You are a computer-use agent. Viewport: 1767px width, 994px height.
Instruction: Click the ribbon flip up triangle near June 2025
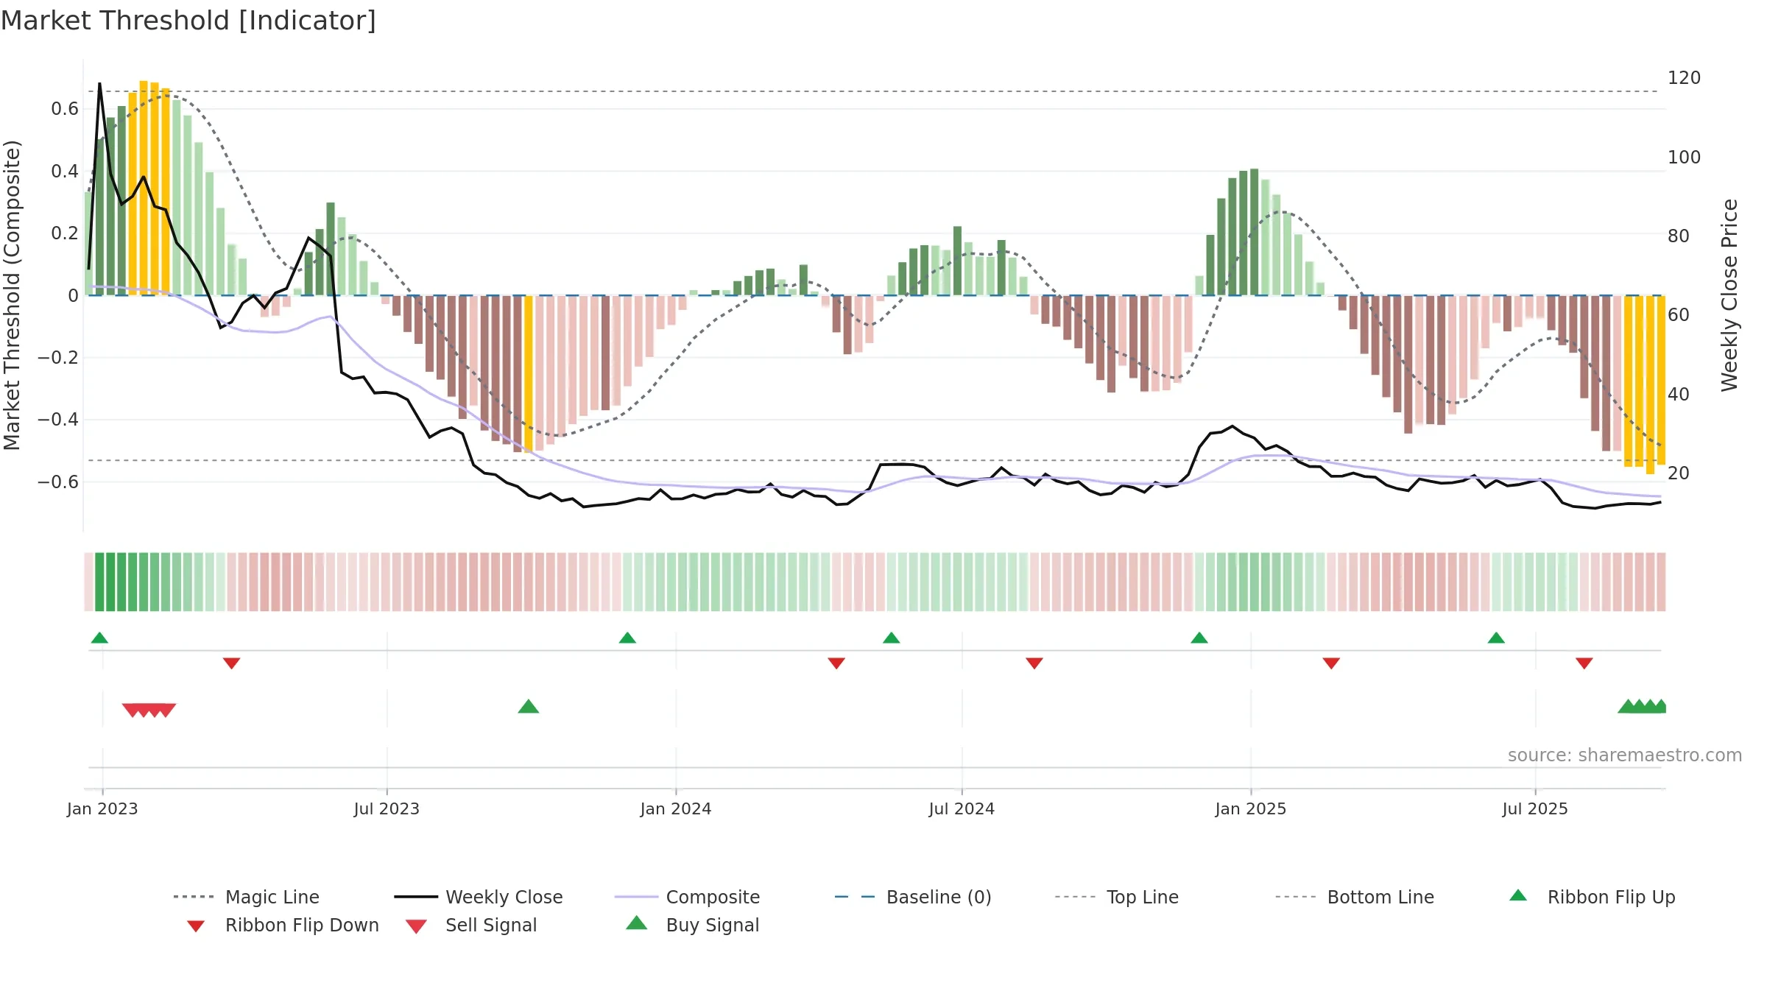click(1496, 638)
